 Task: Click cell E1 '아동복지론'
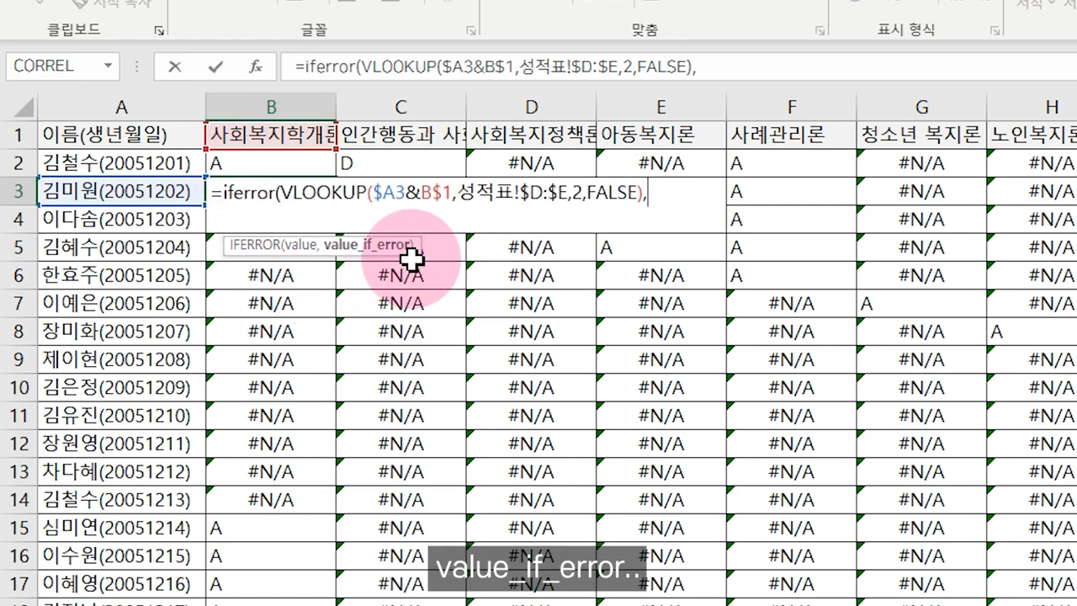coord(661,135)
